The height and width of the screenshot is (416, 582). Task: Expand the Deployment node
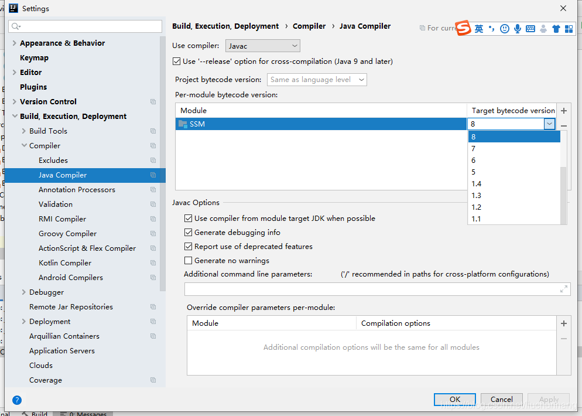24,322
